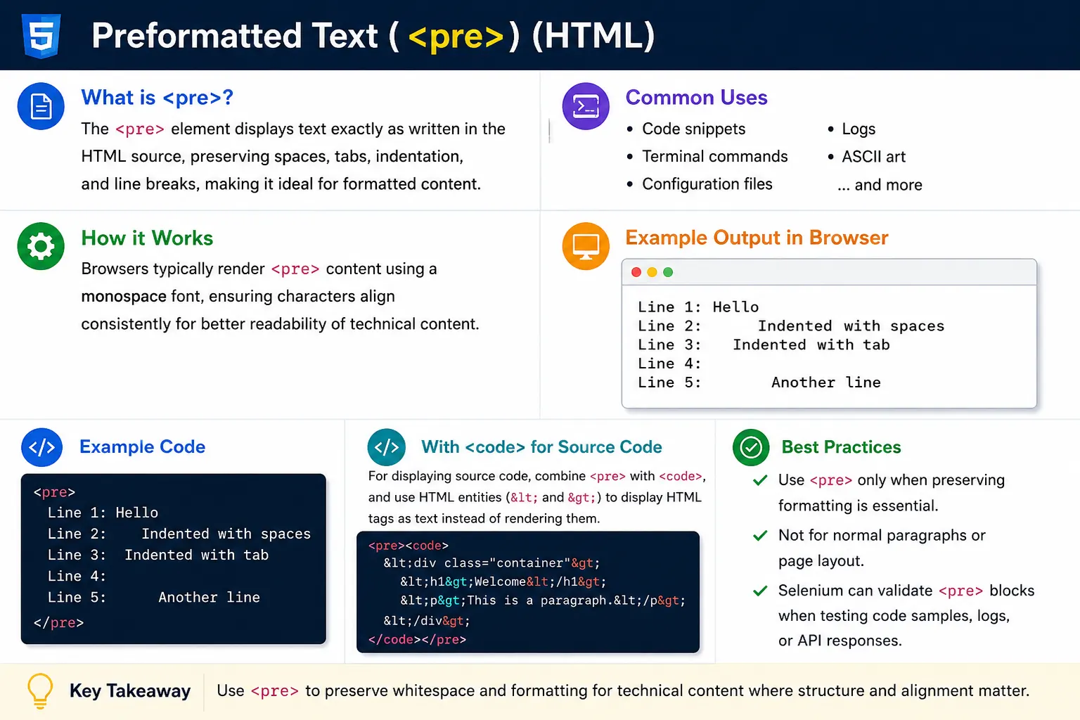Select the green circled checkmark beside Best Practices
Image resolution: width=1080 pixels, height=720 pixels.
pos(751,447)
